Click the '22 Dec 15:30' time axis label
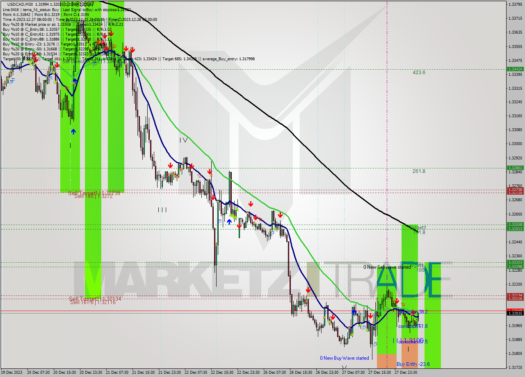Screen dimensions: 525x377 (223, 372)
